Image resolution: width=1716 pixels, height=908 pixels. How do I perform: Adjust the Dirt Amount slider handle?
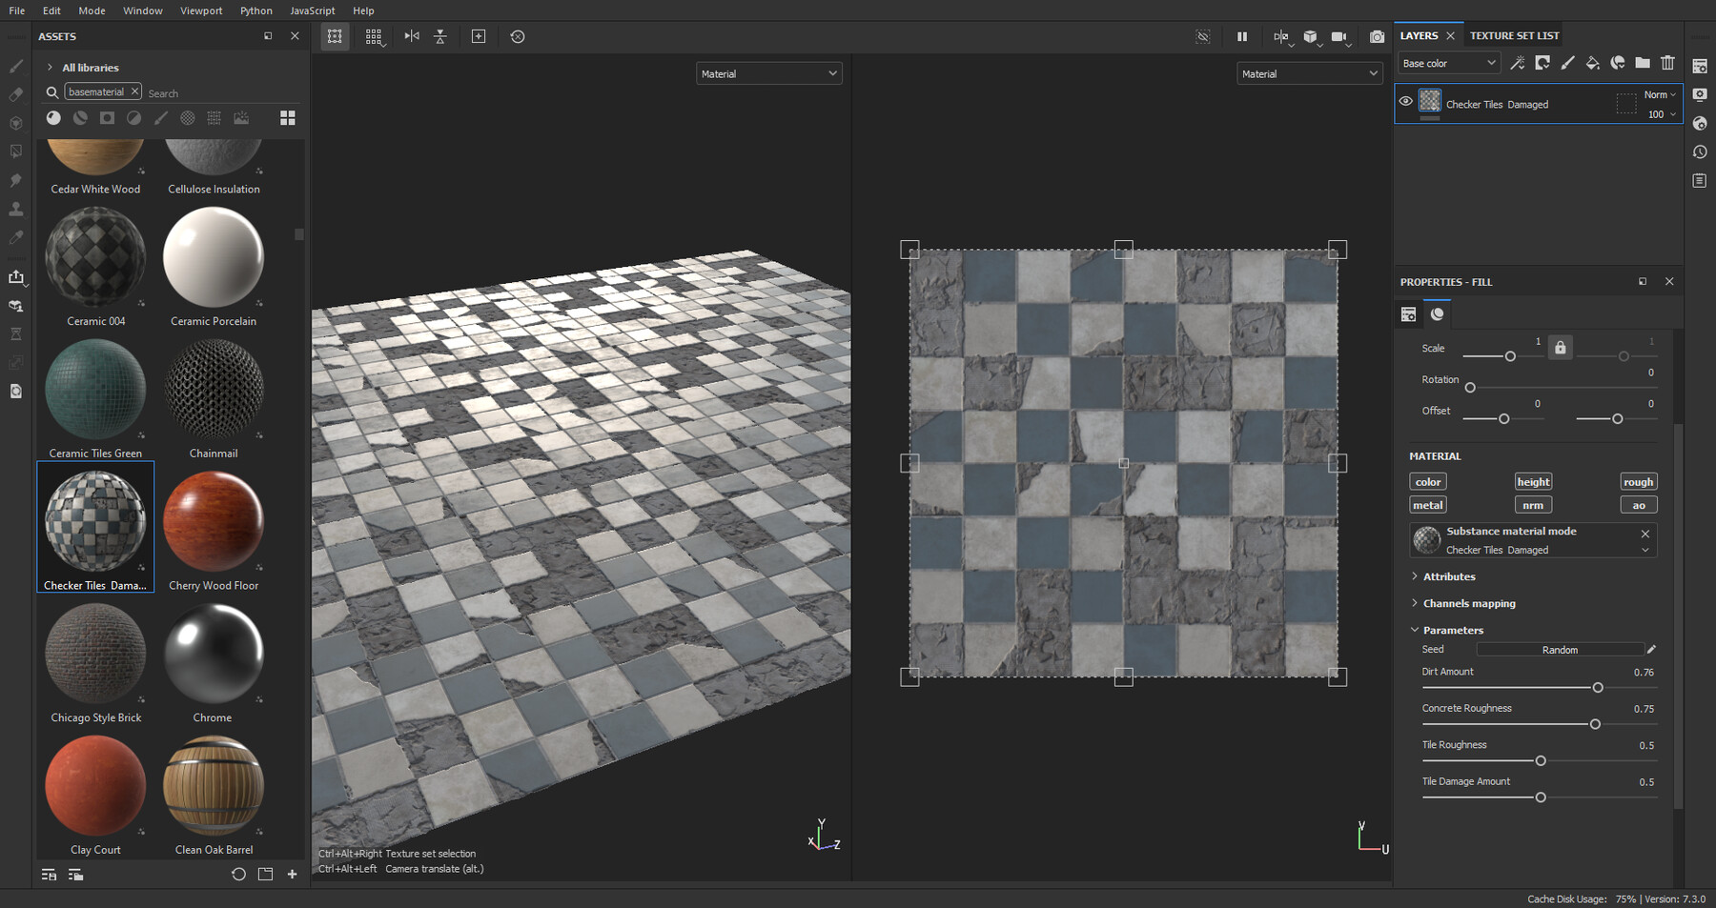(1599, 687)
